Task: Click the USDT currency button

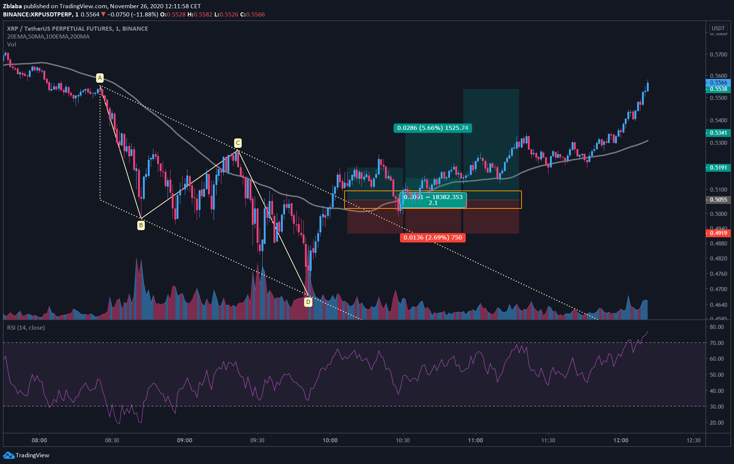Action: (x=718, y=28)
